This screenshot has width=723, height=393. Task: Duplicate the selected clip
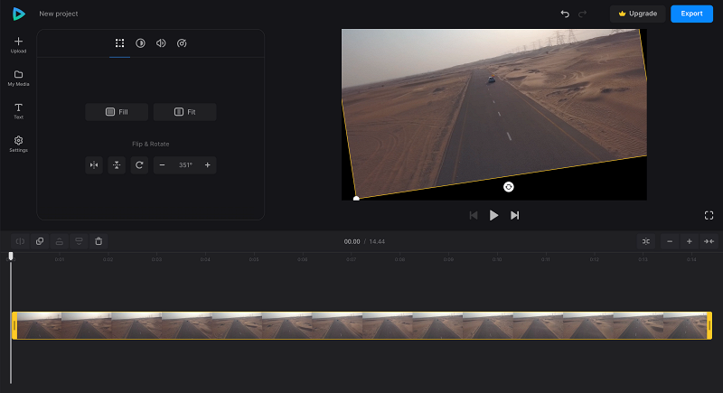[40, 241]
